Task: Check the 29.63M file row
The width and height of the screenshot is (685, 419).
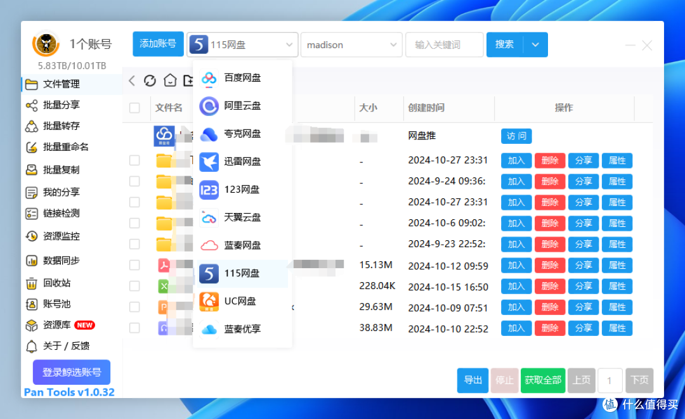Action: click(134, 307)
